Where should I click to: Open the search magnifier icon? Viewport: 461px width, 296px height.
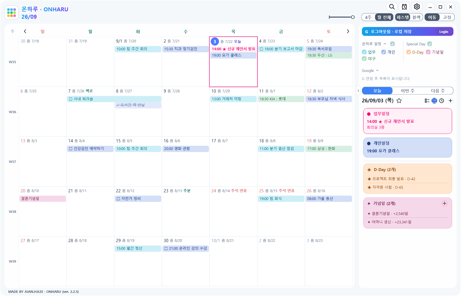point(392,7)
